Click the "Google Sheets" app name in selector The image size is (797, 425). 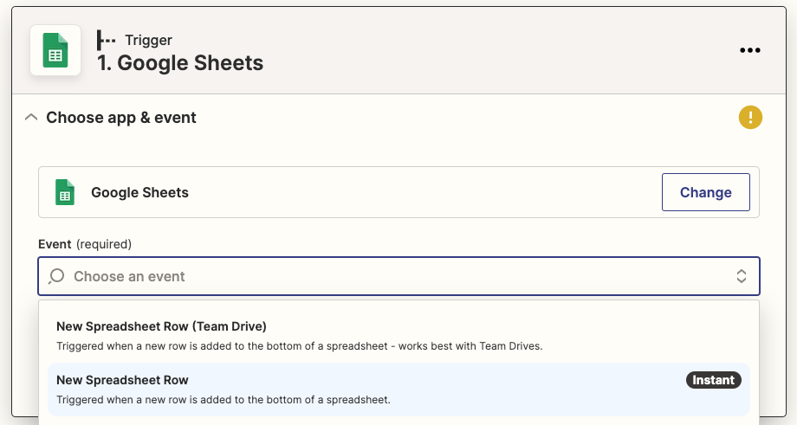pyautogui.click(x=139, y=192)
